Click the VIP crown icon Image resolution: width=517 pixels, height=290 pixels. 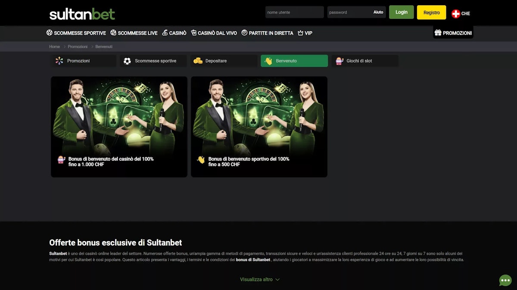pyautogui.click(x=300, y=33)
